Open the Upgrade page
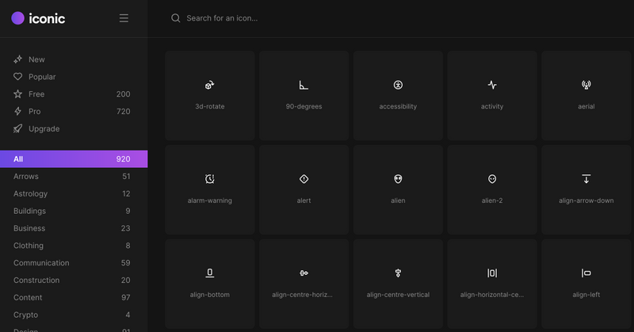 coord(74,128)
